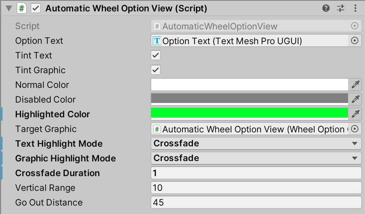The width and height of the screenshot is (365, 214).
Task: Open Text Highlight Mode dropdown
Action: tap(256, 143)
